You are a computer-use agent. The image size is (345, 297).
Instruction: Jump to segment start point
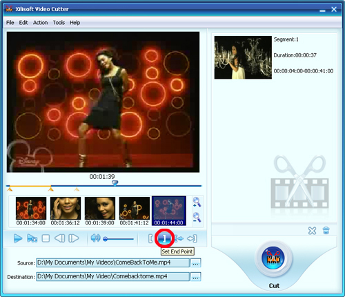tap(179, 238)
